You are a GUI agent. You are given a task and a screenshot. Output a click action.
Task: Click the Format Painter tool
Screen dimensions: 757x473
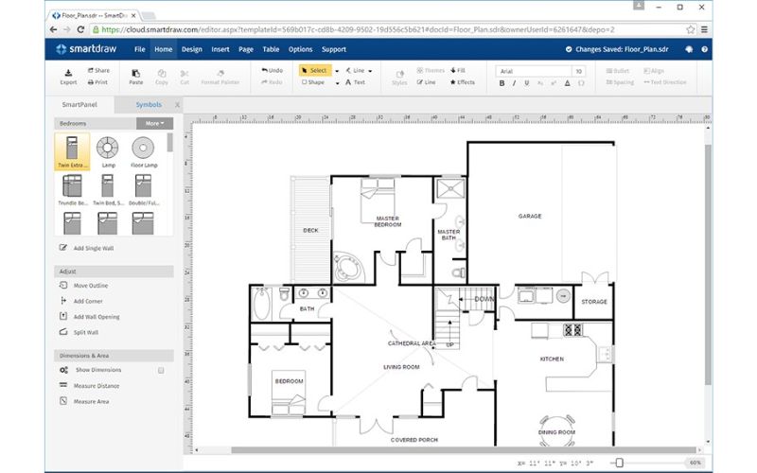220,77
